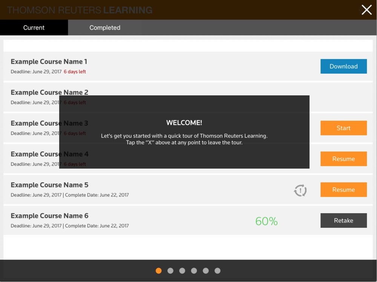Tap the 60% score on Course 6
Viewport: 377px width, 282px height.
click(x=267, y=221)
